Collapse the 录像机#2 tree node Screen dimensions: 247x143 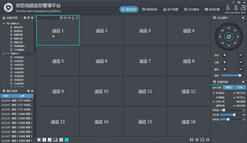pyautogui.click(x=4, y=53)
